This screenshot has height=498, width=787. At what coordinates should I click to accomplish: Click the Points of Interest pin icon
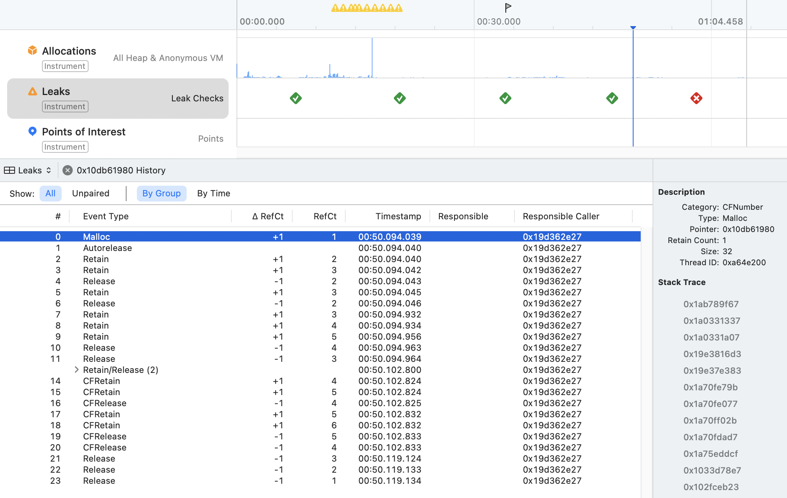point(32,131)
